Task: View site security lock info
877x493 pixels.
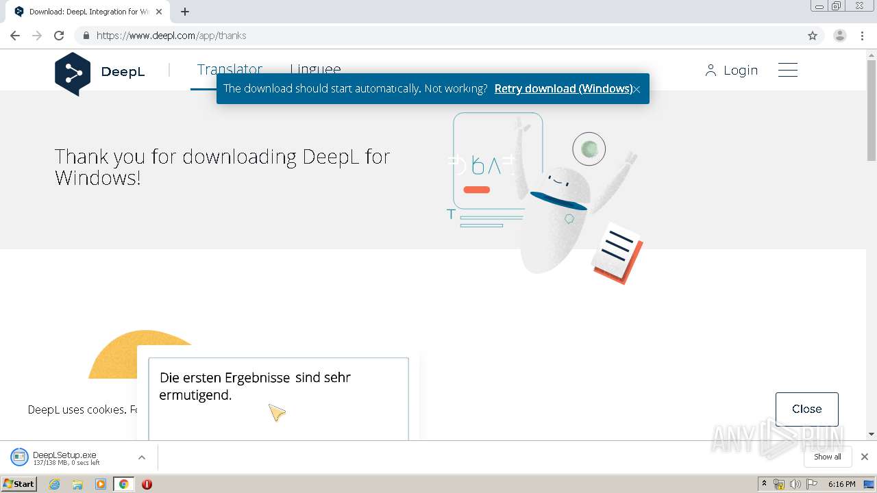Action: click(86, 36)
